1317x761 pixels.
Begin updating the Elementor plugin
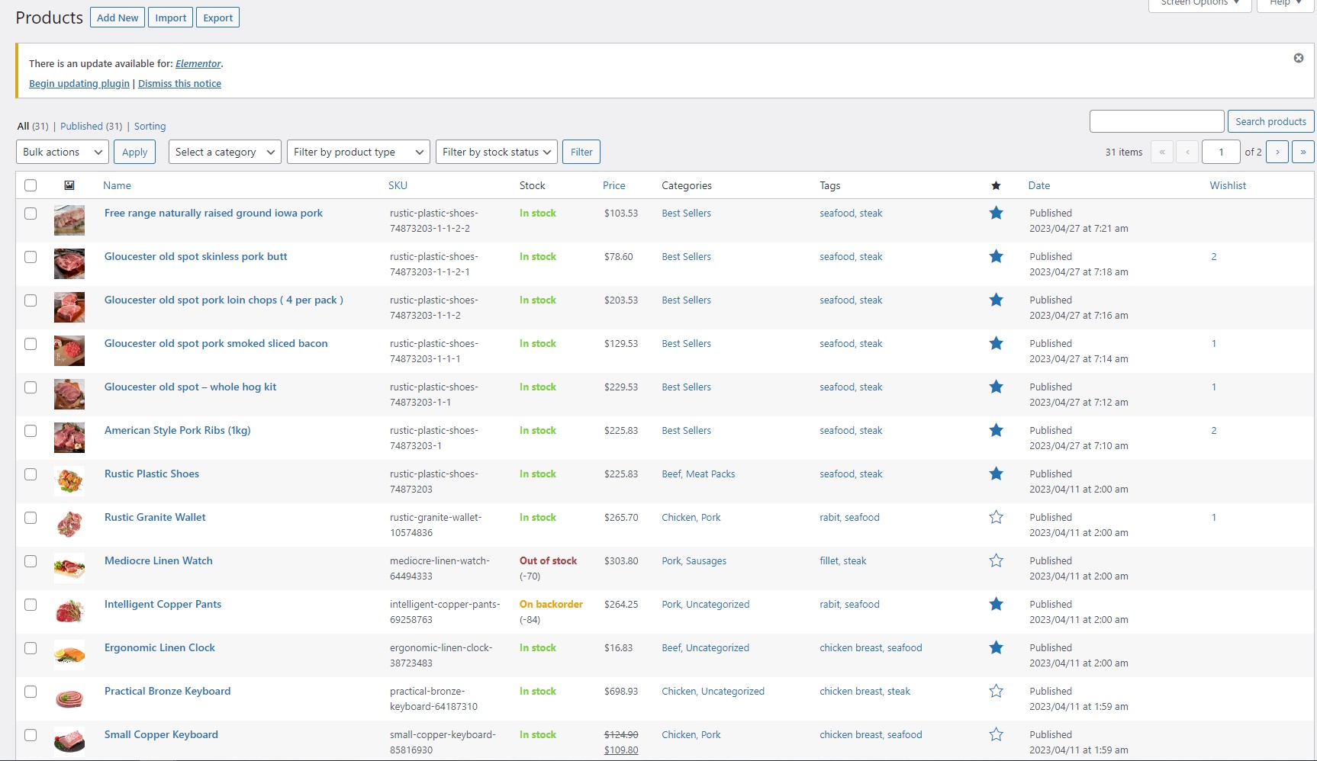click(x=79, y=84)
